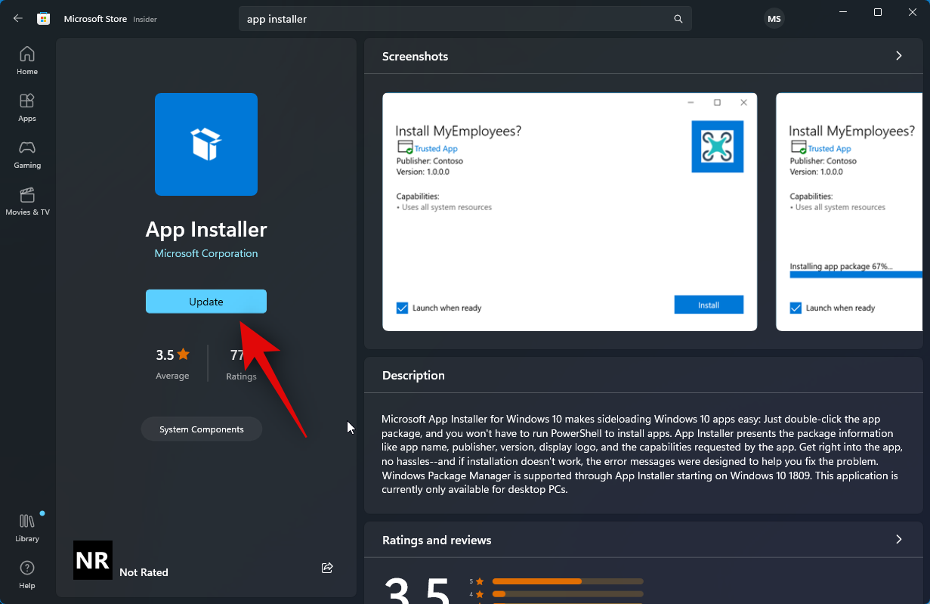Screen dimensions: 930x604
Task: Close the Microsoft Store window
Action: coord(912,12)
